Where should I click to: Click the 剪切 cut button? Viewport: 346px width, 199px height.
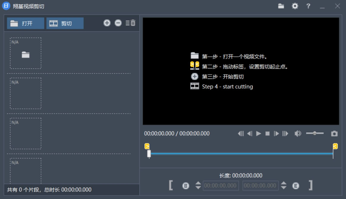(65, 23)
